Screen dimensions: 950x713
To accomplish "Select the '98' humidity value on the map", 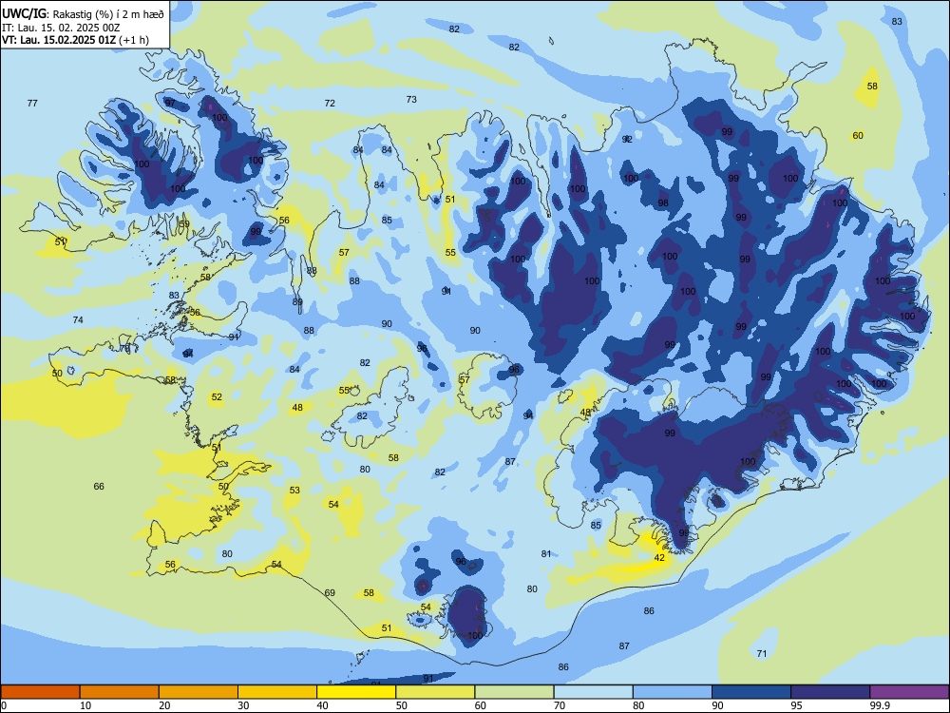I will (663, 202).
